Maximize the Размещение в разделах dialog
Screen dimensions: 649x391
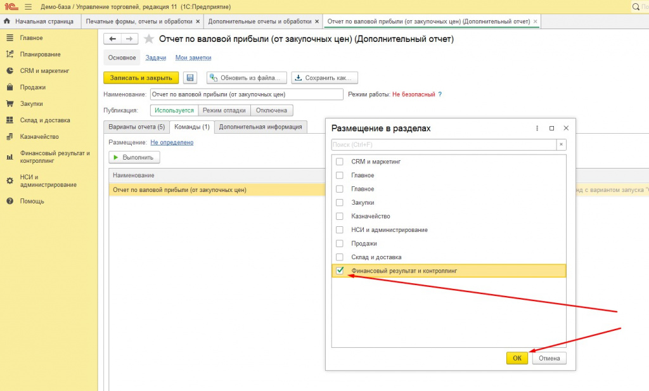coord(551,128)
